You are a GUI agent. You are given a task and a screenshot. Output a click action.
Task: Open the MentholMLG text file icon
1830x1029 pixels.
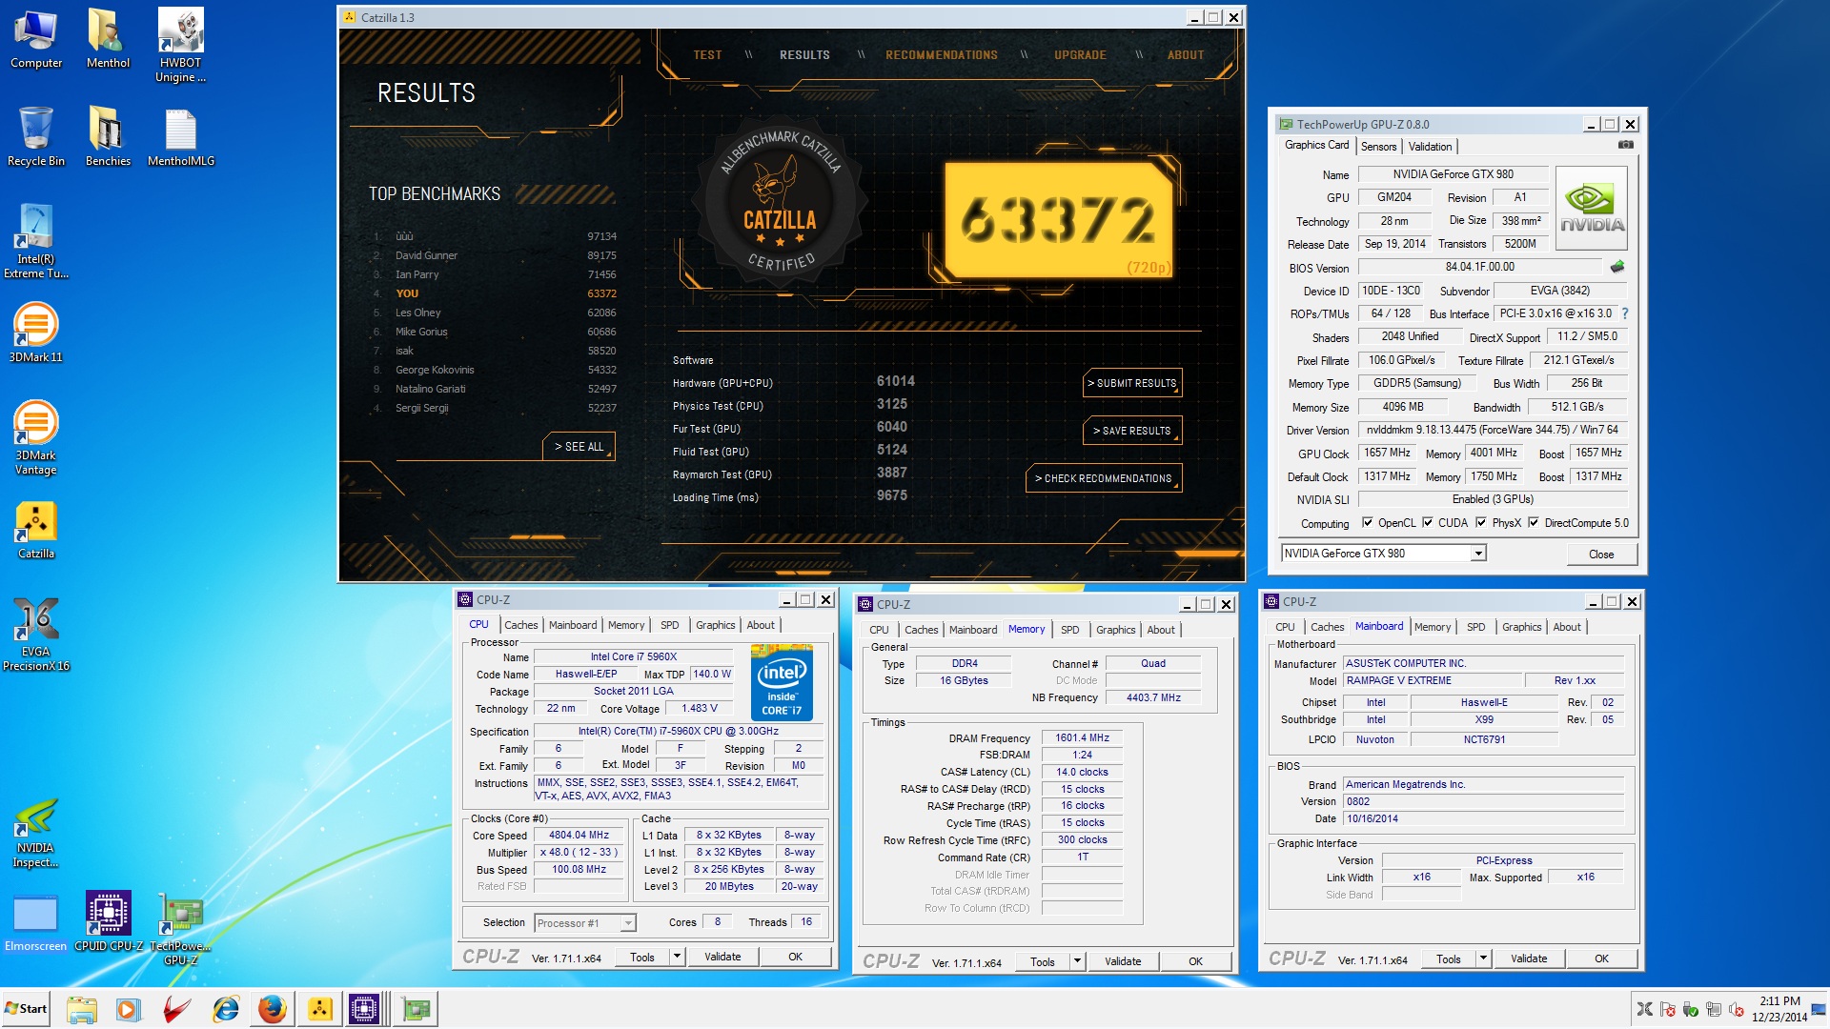coord(180,136)
